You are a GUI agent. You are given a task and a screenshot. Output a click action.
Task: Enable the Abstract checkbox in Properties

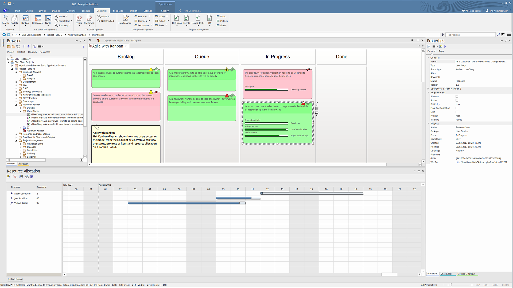click(x=457, y=96)
